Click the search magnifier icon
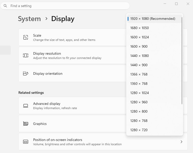 coord(5,6)
